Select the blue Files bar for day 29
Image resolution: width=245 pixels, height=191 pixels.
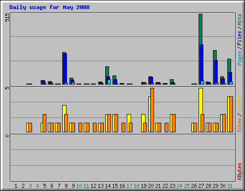pyautogui.click(x=216, y=72)
